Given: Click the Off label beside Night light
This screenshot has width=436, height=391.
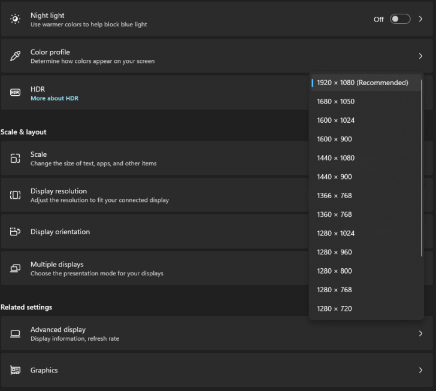Looking at the screenshot, I should [379, 20].
